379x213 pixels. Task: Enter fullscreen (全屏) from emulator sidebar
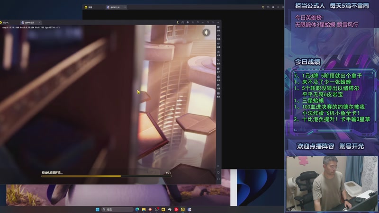click(x=218, y=53)
